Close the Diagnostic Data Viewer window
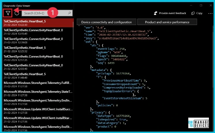 tap(211, 5)
